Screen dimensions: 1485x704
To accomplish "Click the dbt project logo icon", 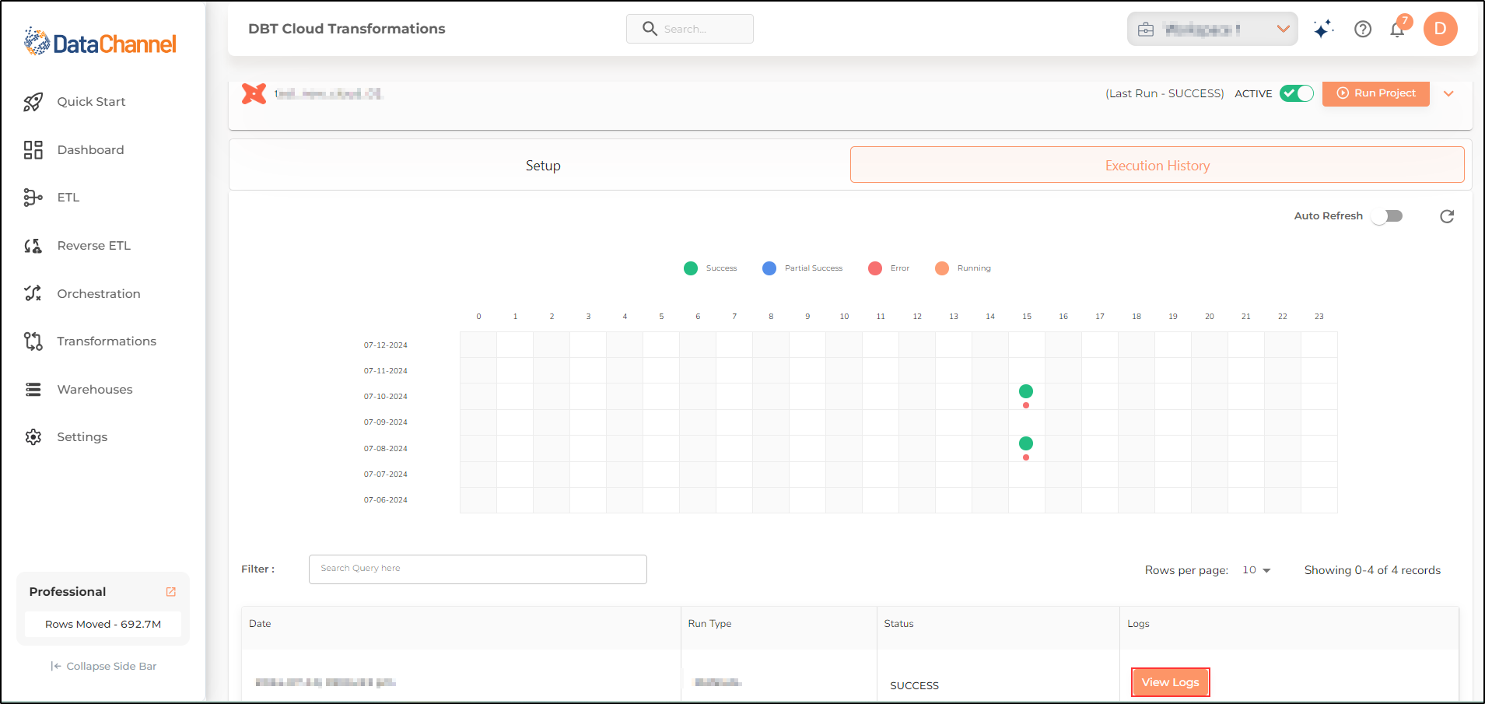I will 254,93.
